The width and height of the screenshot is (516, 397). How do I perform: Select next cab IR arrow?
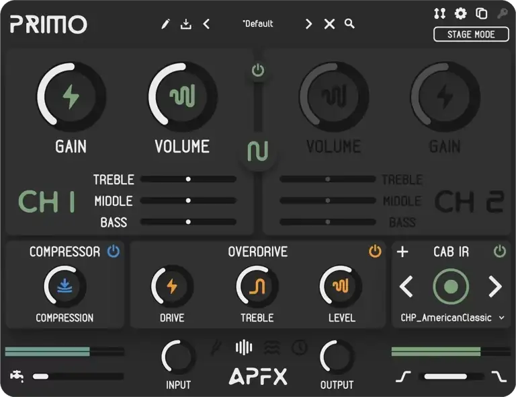(495, 287)
